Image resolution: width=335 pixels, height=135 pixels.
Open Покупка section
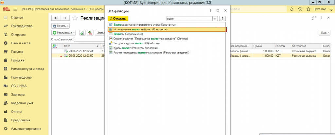[17, 52]
